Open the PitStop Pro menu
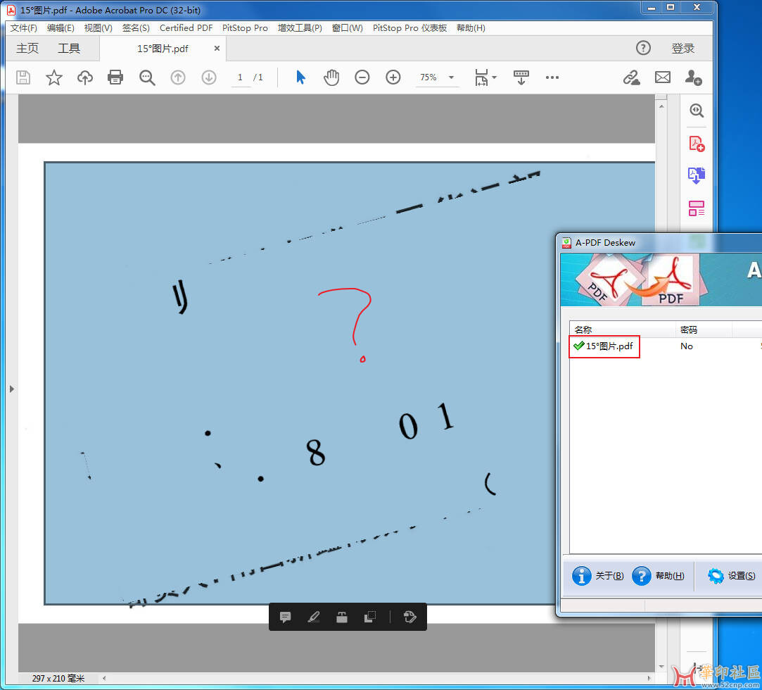 point(245,28)
